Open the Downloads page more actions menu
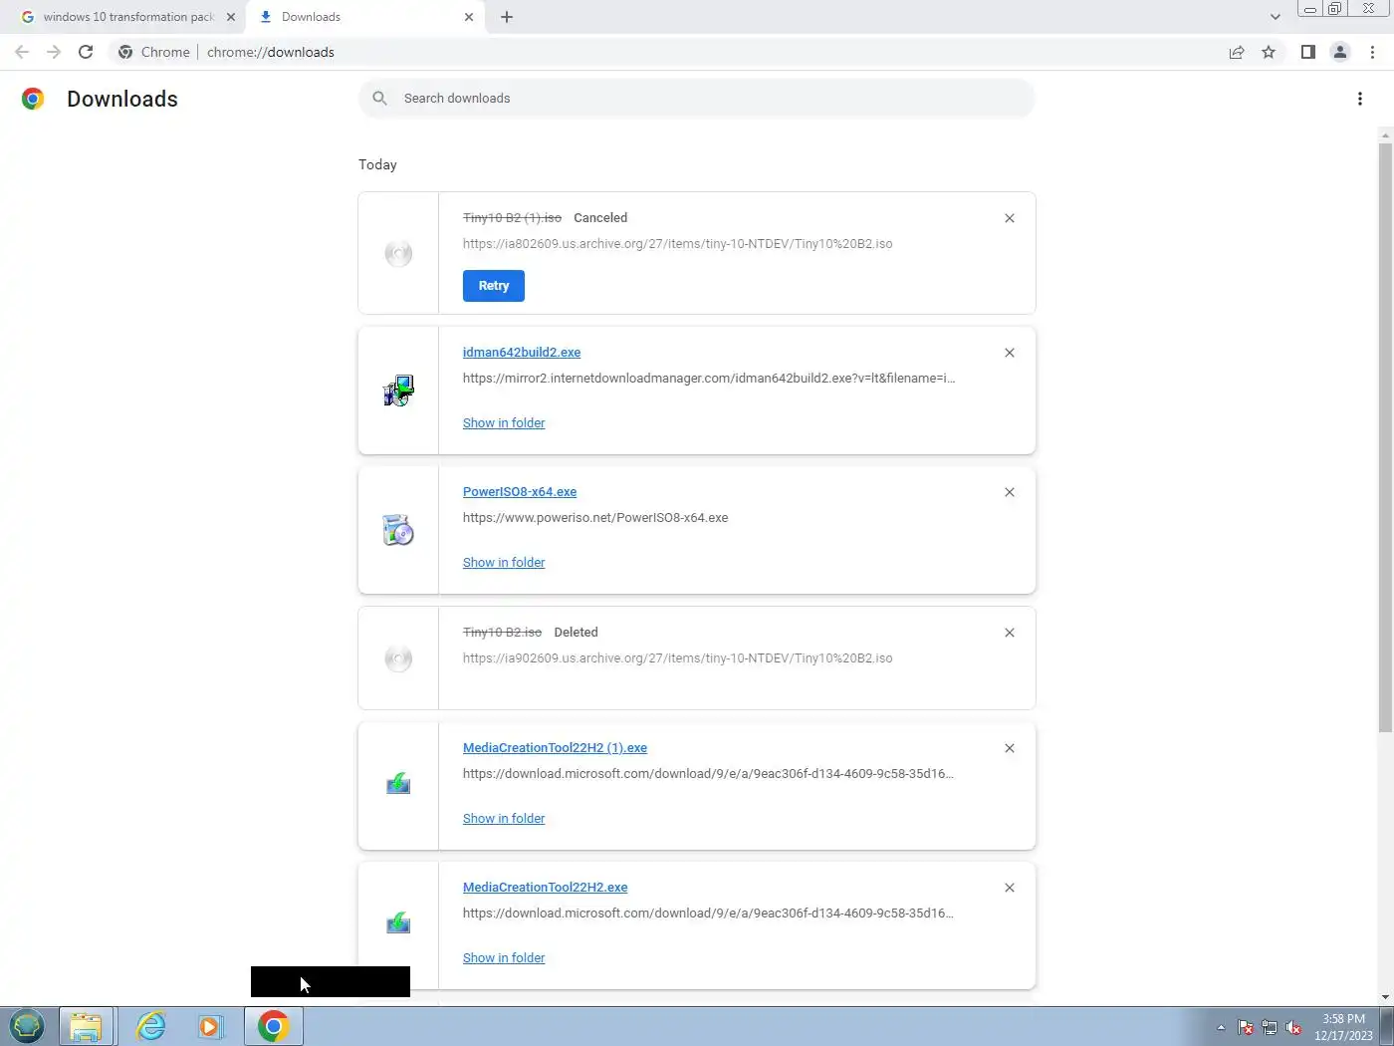Image resolution: width=1394 pixels, height=1046 pixels. (1360, 99)
